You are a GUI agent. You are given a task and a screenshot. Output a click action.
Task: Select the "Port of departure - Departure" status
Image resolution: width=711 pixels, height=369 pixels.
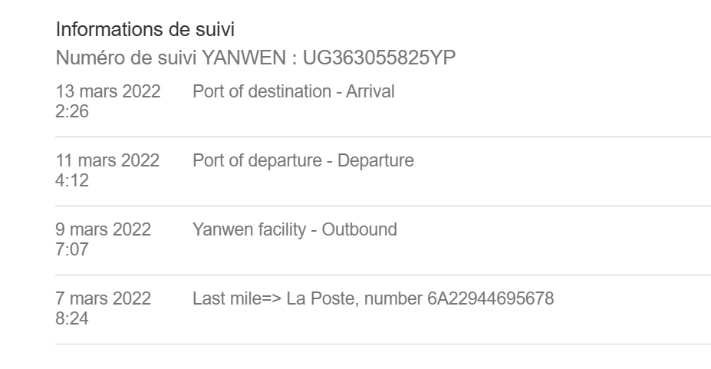[x=303, y=161]
